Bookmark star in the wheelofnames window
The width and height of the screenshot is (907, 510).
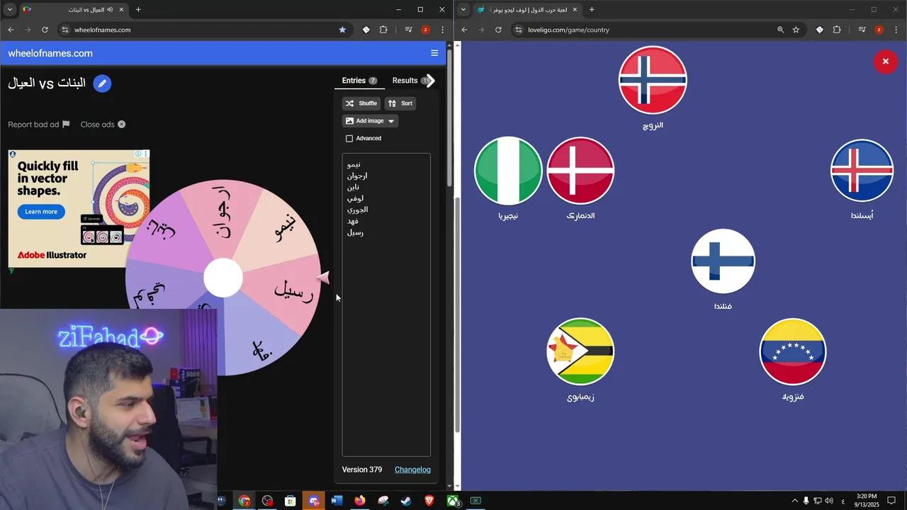(342, 30)
